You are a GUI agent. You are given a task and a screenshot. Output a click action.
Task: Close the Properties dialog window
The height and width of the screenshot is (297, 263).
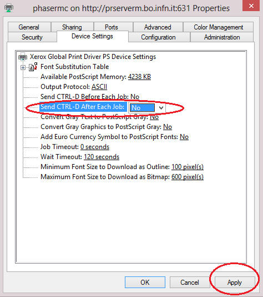pos(251,6)
